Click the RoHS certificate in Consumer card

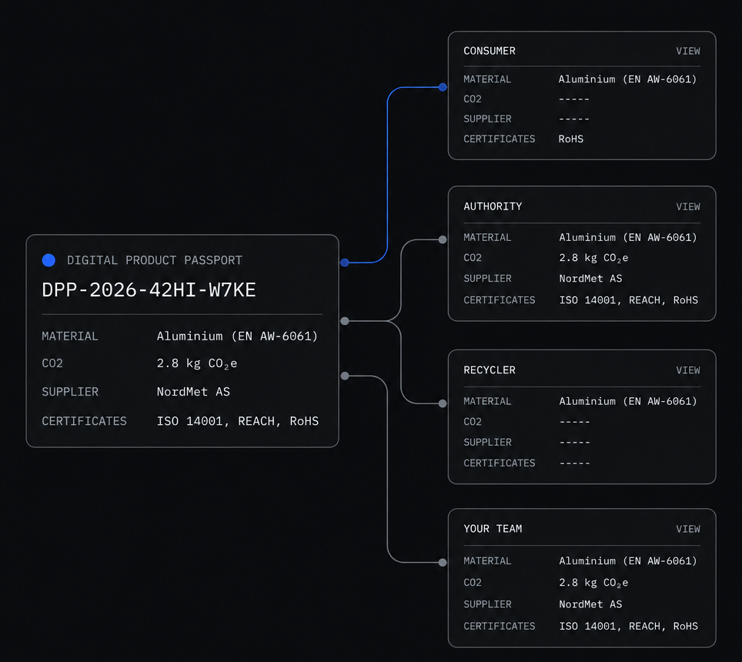click(x=570, y=139)
